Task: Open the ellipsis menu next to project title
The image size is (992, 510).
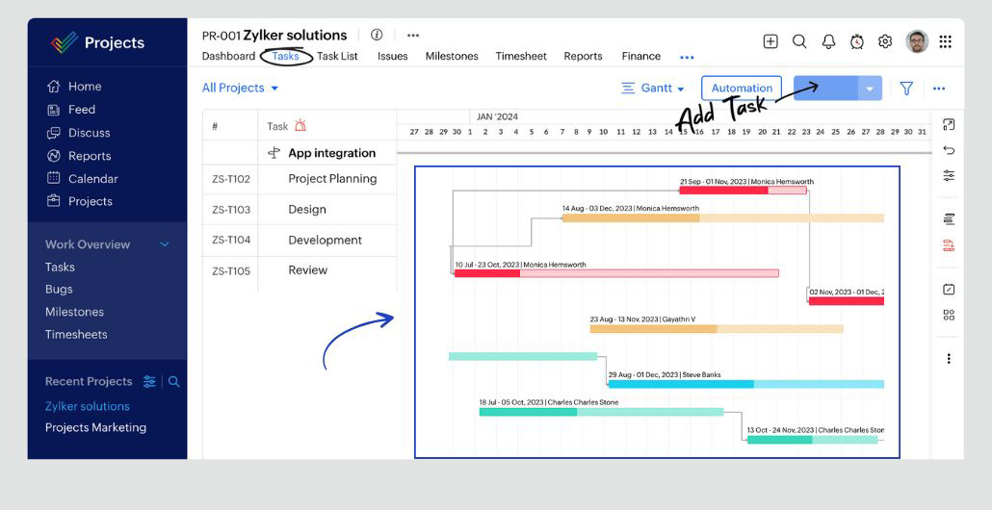Action: click(413, 36)
